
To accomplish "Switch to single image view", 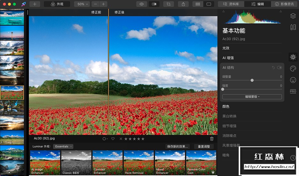I will point(209,4).
